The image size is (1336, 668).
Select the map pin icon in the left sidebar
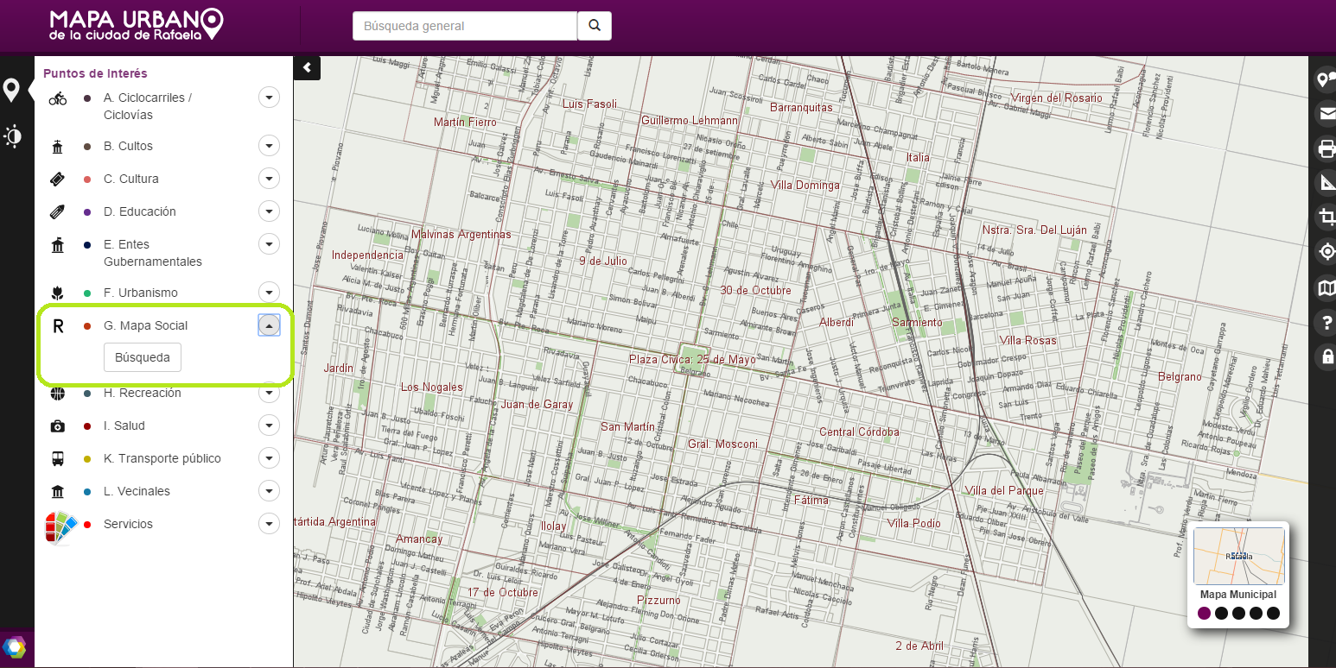(x=13, y=89)
